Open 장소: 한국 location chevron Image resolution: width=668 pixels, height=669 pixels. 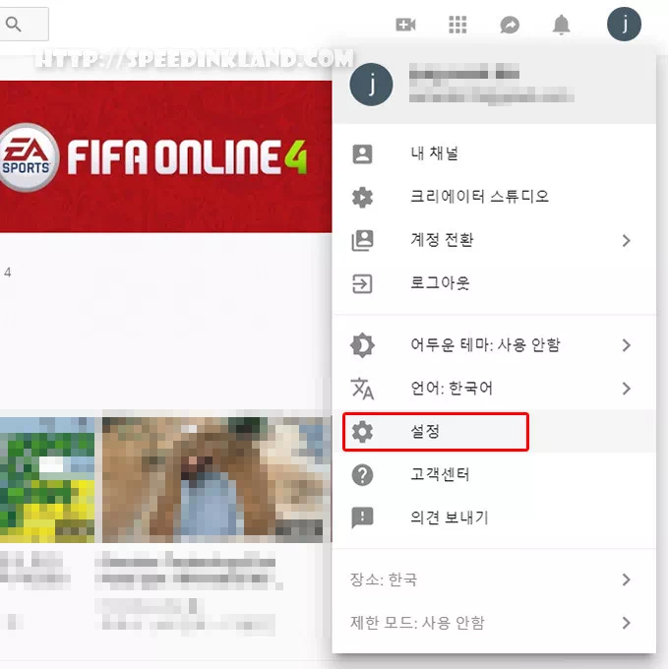[627, 579]
